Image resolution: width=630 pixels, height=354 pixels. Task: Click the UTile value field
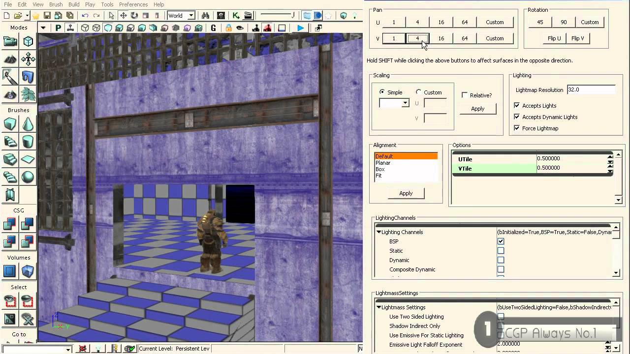pos(571,158)
